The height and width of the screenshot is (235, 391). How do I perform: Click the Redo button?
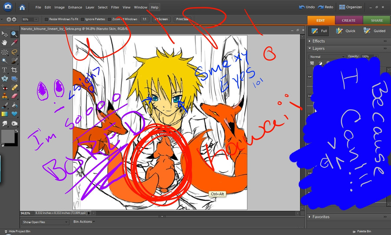[325, 7]
